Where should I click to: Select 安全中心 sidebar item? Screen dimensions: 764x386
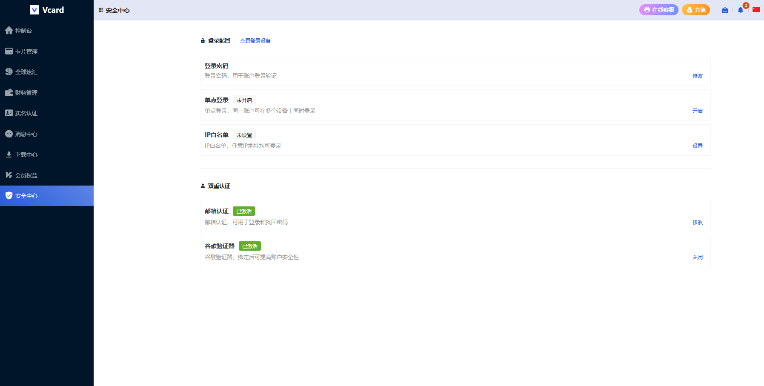point(47,196)
